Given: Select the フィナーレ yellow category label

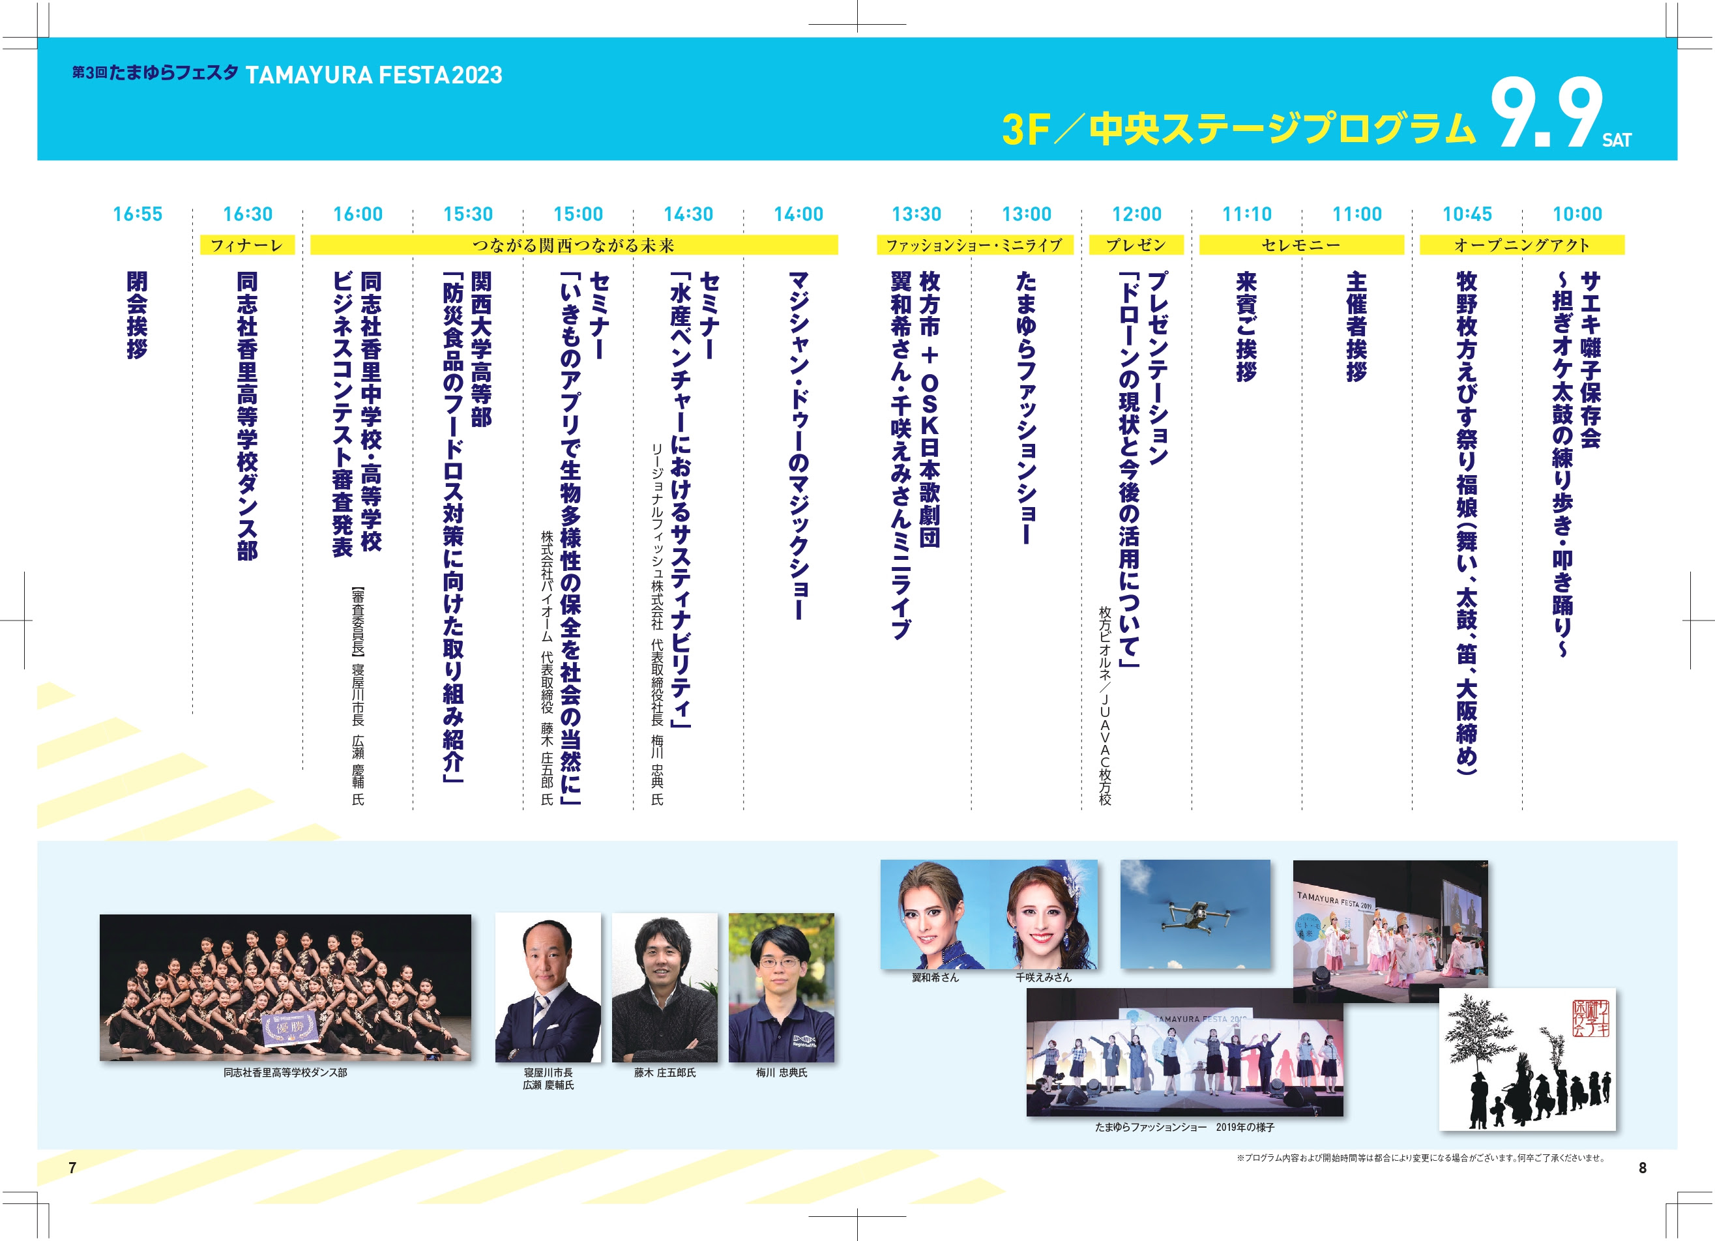Looking at the screenshot, I should point(247,245).
